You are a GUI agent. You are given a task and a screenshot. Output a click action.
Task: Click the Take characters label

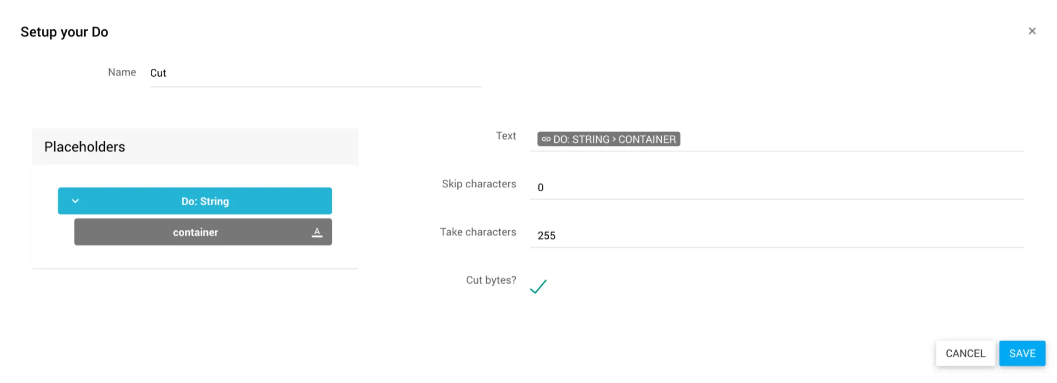(478, 232)
